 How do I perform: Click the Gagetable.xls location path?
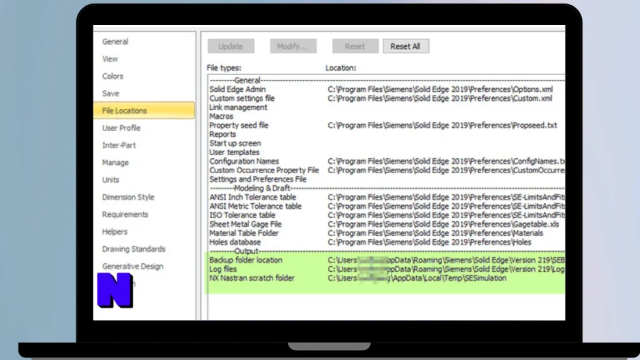point(443,224)
